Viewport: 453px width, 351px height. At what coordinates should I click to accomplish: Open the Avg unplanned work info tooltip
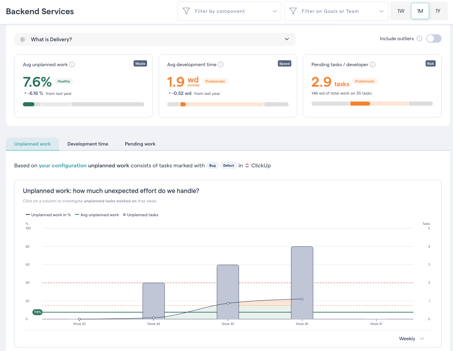[72, 64]
